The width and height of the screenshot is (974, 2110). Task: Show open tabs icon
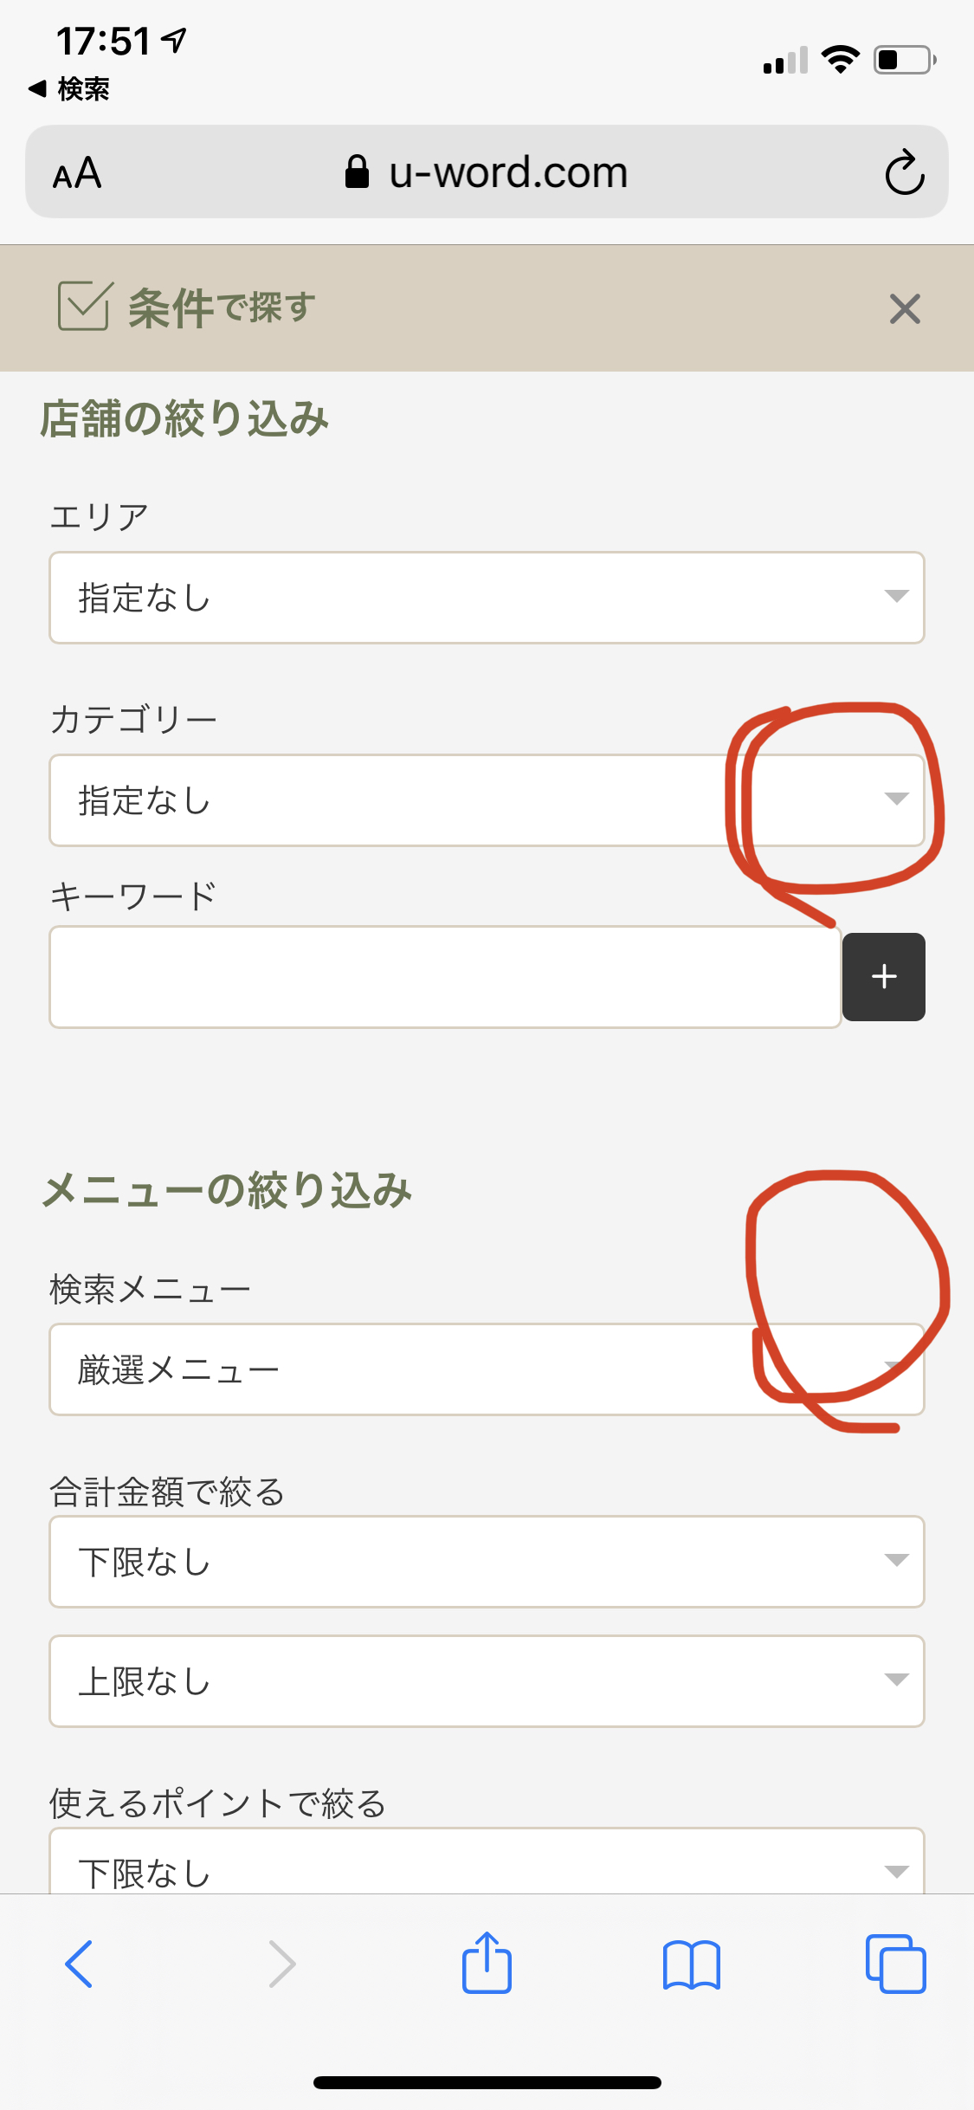tap(896, 1964)
